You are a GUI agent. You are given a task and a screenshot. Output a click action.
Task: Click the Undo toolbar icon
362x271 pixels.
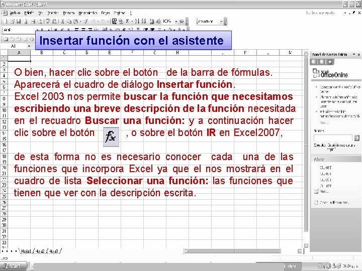[94, 22]
